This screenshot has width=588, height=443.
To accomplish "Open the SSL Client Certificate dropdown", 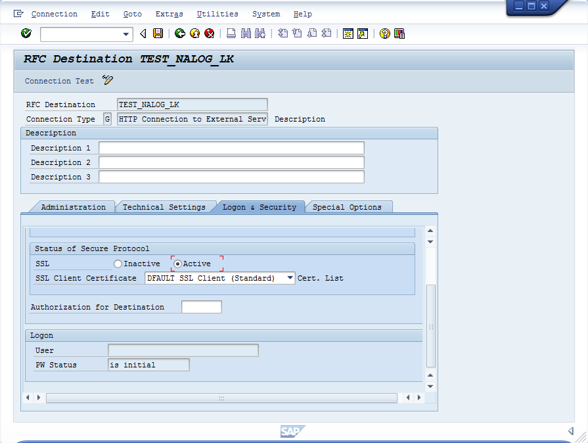I will click(290, 278).
